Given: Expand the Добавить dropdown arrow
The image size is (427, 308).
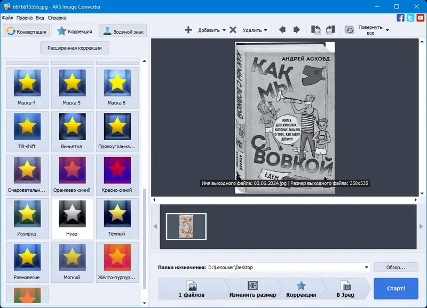Looking at the screenshot, I should tap(224, 30).
